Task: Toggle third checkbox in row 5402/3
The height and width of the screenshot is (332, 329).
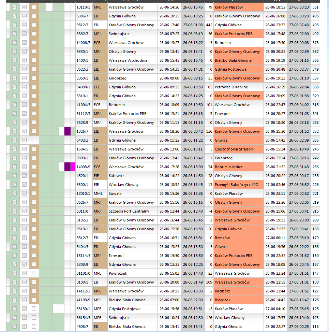Action: point(34,140)
